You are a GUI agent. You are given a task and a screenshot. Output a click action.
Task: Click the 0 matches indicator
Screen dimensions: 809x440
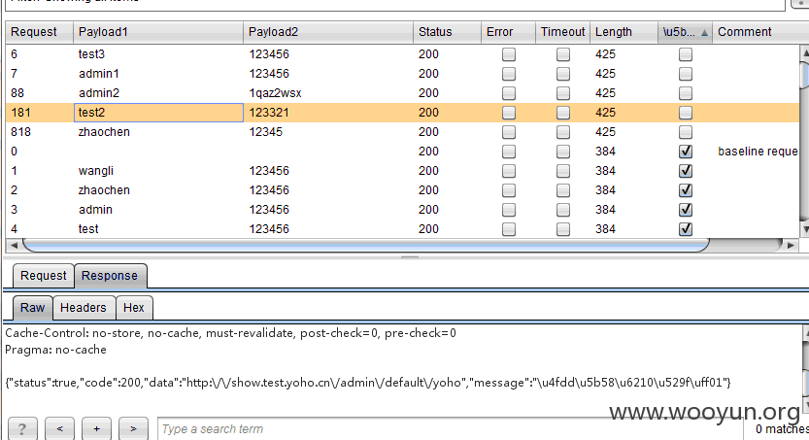[782, 428]
